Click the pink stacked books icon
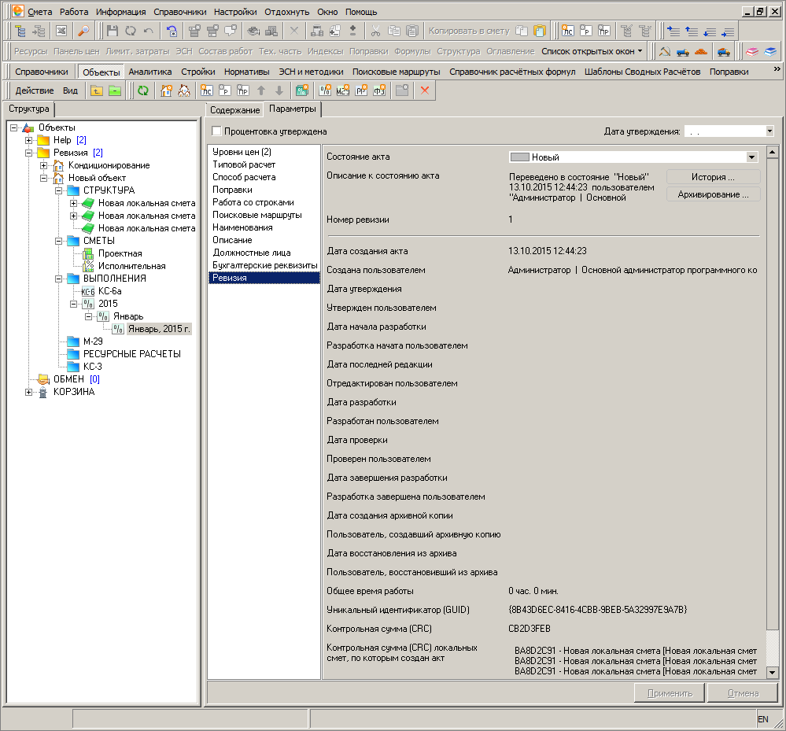Image resolution: width=786 pixels, height=731 pixels. coord(752,51)
